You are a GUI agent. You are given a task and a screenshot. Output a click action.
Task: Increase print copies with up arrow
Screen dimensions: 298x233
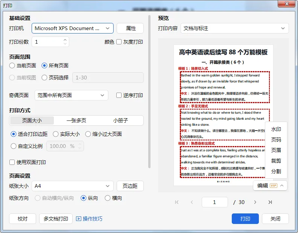(x=65, y=40)
